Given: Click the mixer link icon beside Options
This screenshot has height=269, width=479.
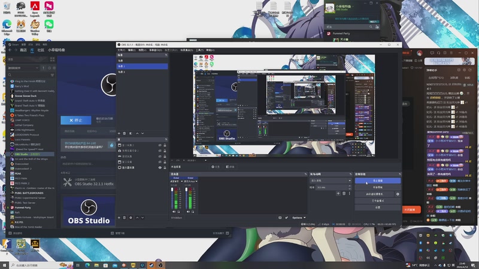Looking at the screenshot, I should pyautogui.click(x=287, y=218).
